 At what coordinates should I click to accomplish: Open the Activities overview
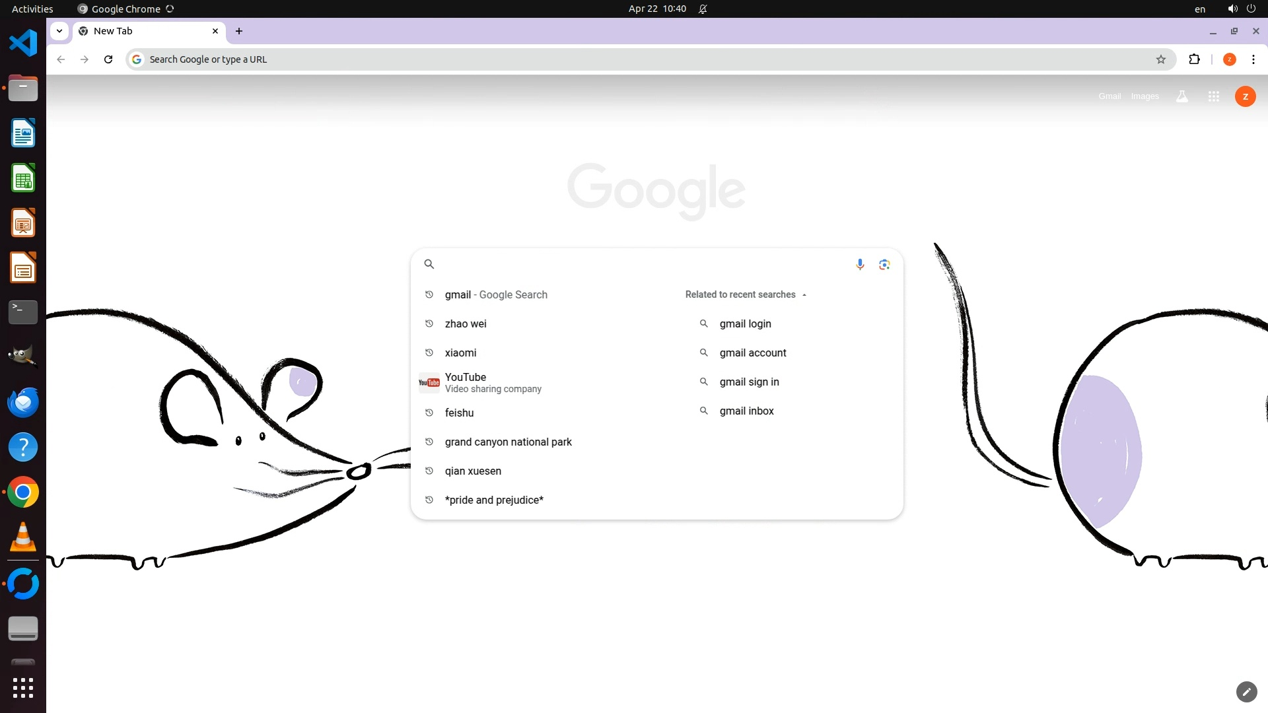(x=32, y=9)
